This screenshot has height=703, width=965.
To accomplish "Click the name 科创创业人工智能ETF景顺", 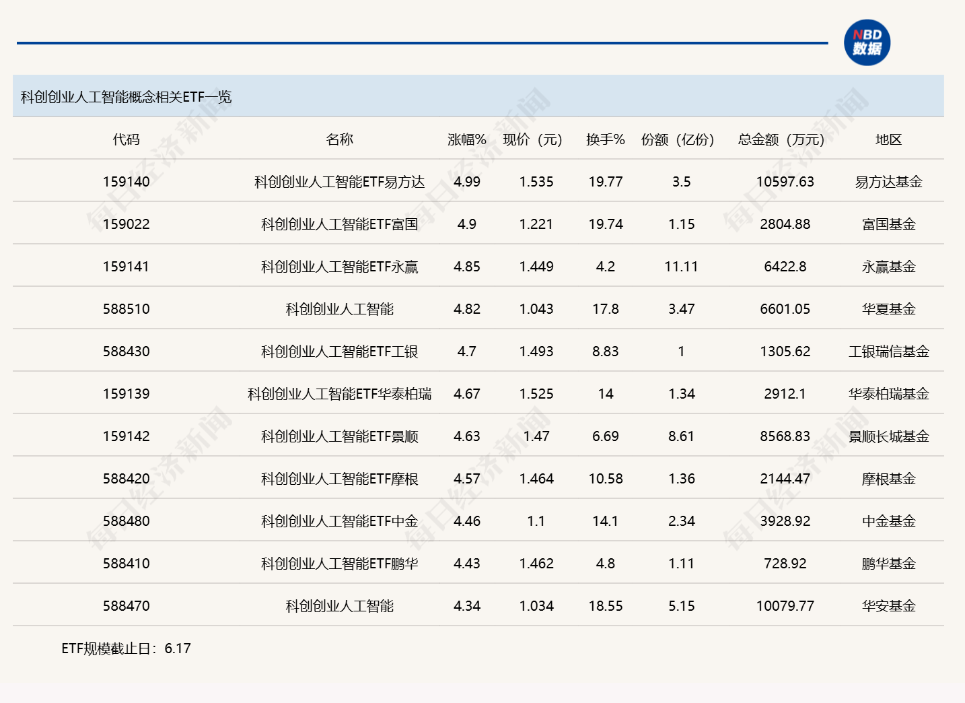I will [340, 436].
